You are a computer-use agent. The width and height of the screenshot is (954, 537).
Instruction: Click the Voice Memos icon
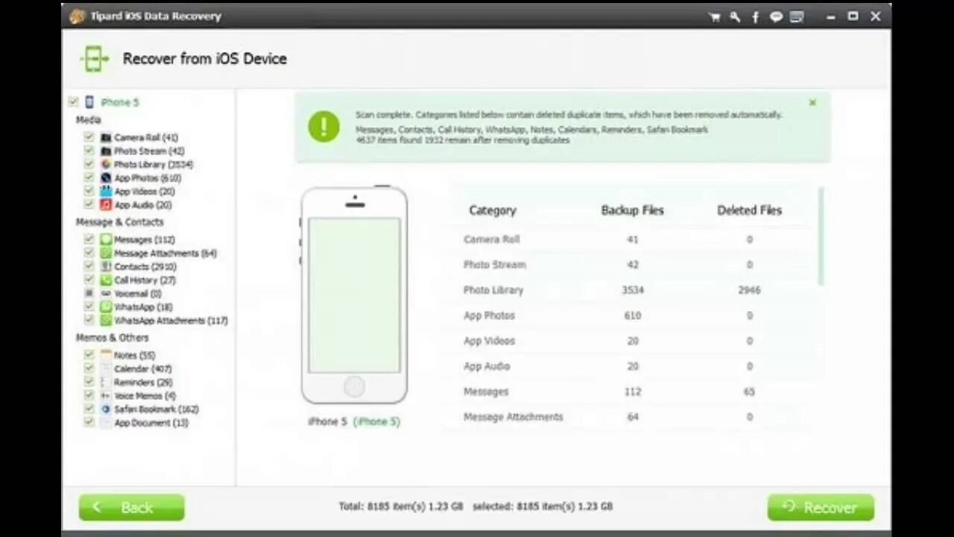[x=107, y=396]
